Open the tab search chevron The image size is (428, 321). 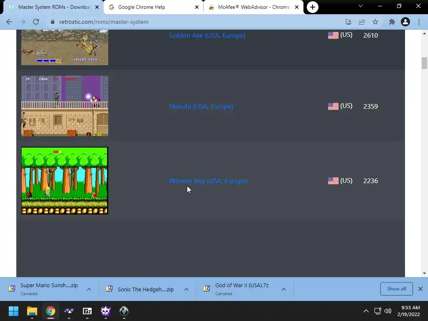pyautogui.click(x=361, y=6)
